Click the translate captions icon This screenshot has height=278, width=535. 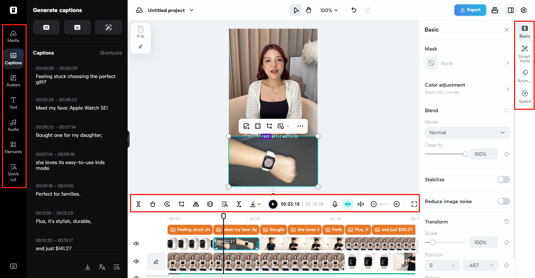(102, 267)
